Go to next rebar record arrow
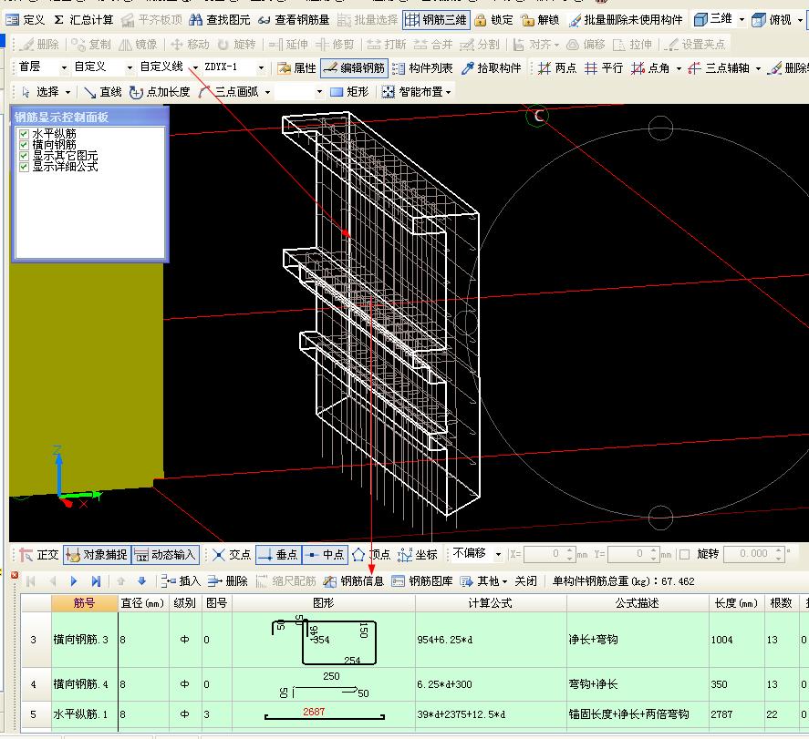 point(74,581)
